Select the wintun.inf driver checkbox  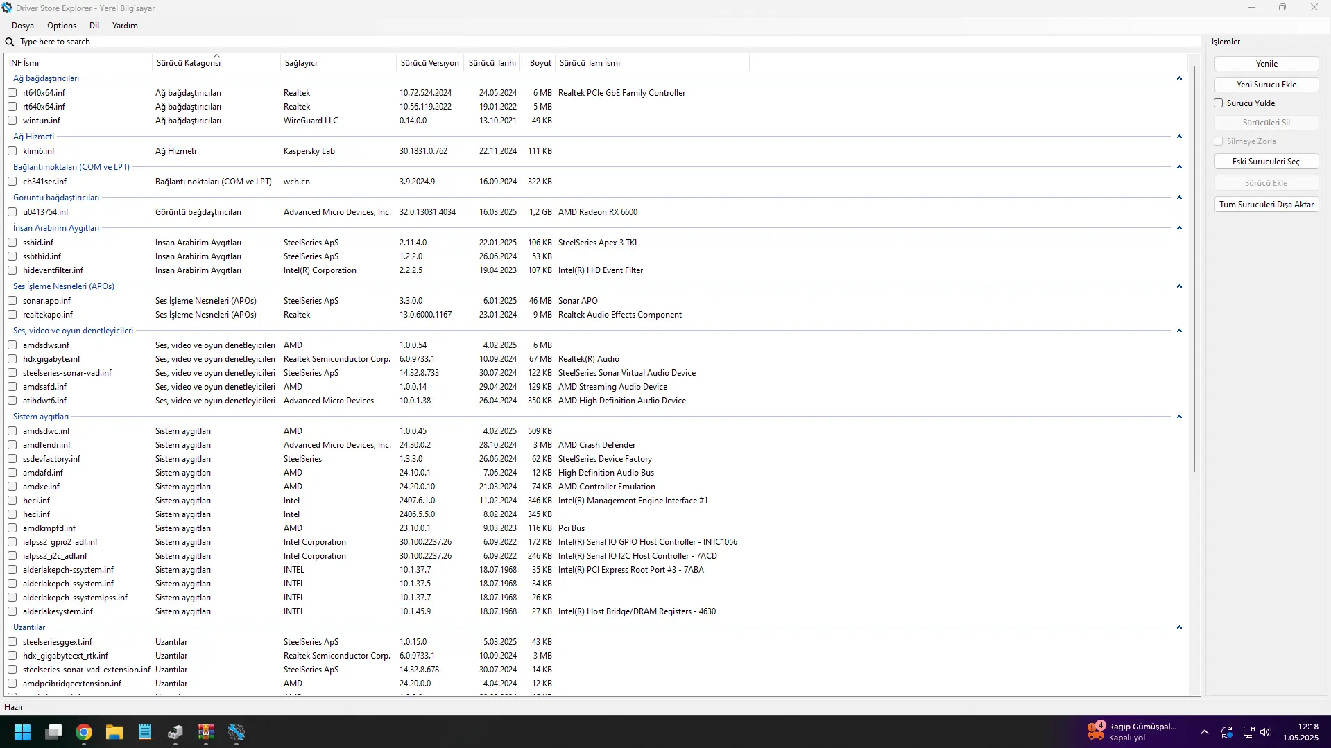[x=12, y=121]
